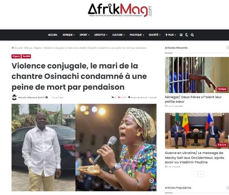Screen dimensions: 229x195
Task: Expand the Plus dropdown menu
Action: (171, 35)
